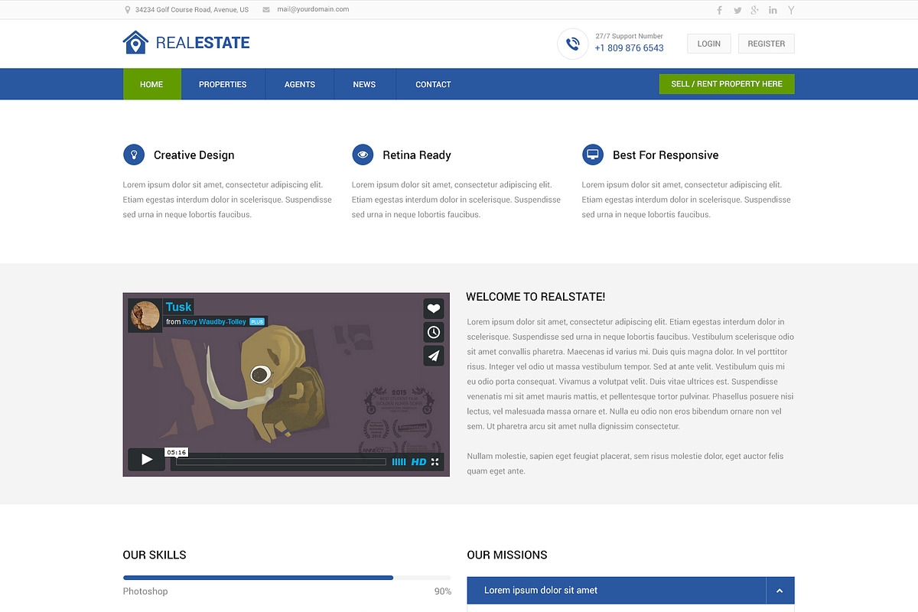Viewport: 918px width, 612px height.
Task: Click the Register button
Action: point(767,44)
